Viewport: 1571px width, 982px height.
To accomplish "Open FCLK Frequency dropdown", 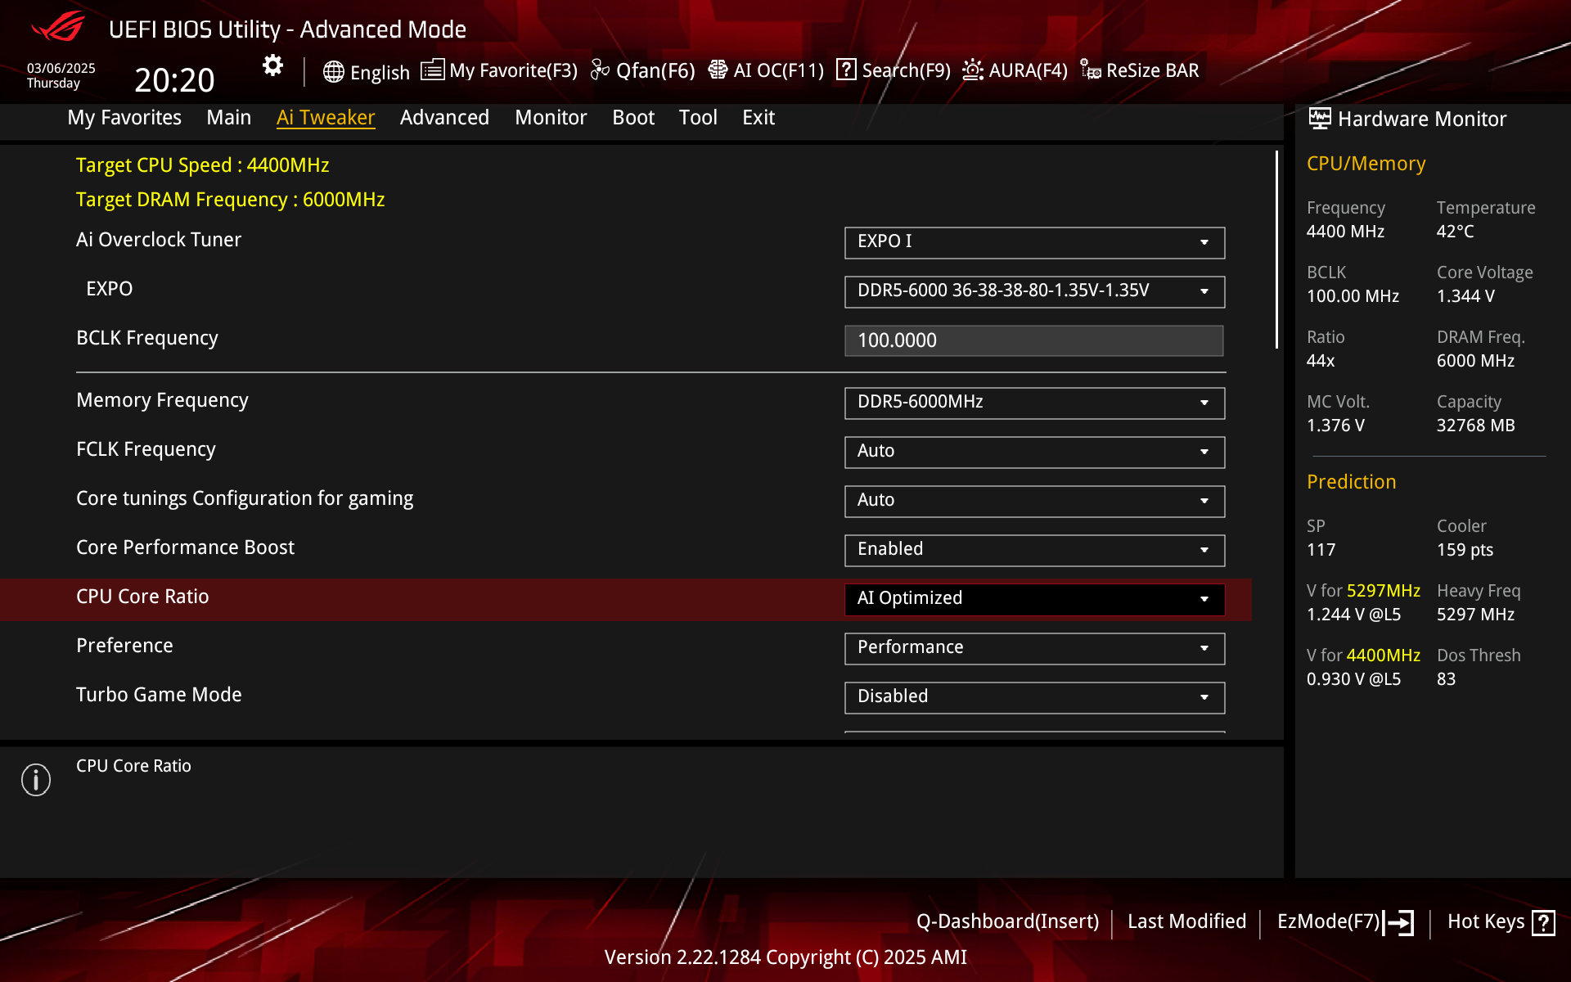I will [1034, 452].
